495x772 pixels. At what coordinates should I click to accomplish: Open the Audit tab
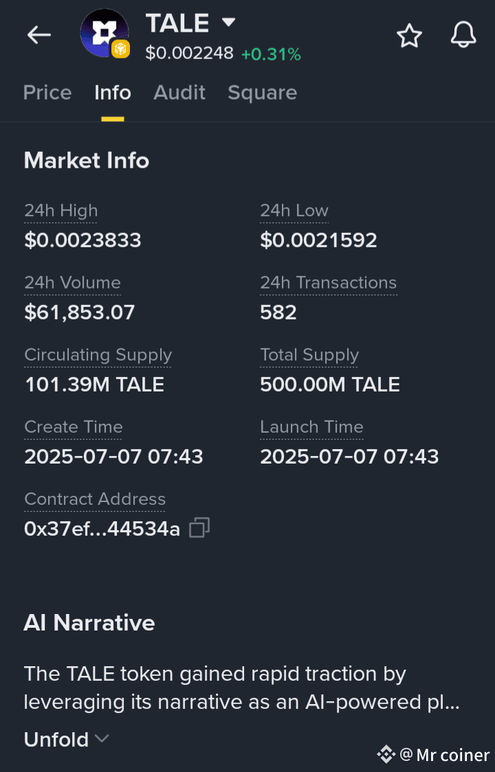(179, 93)
